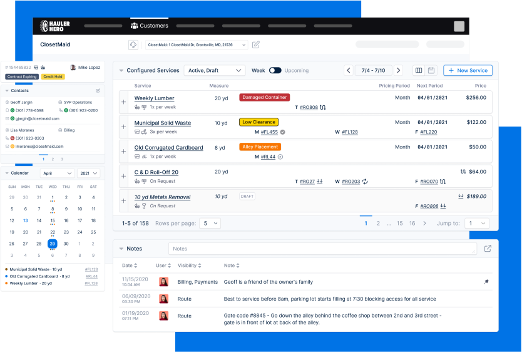
Task: Click swap icon next to #RO808 in Weekly Lumber
Action: tap(322, 107)
